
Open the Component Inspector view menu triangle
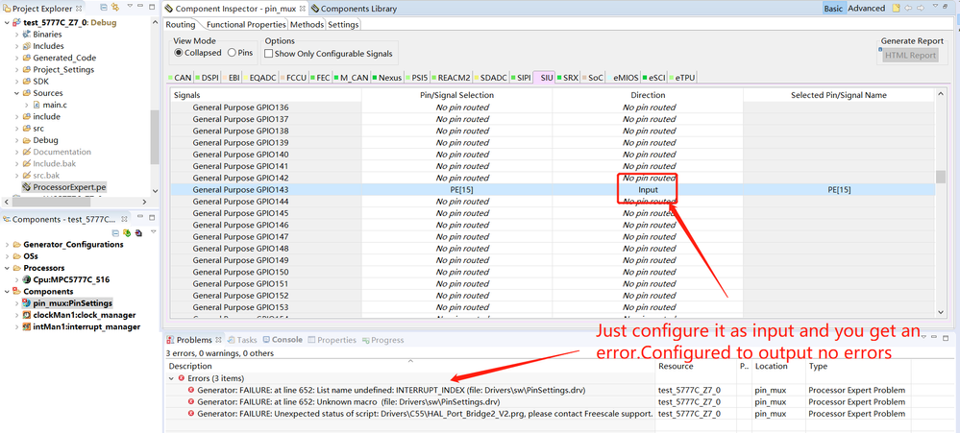click(x=935, y=8)
